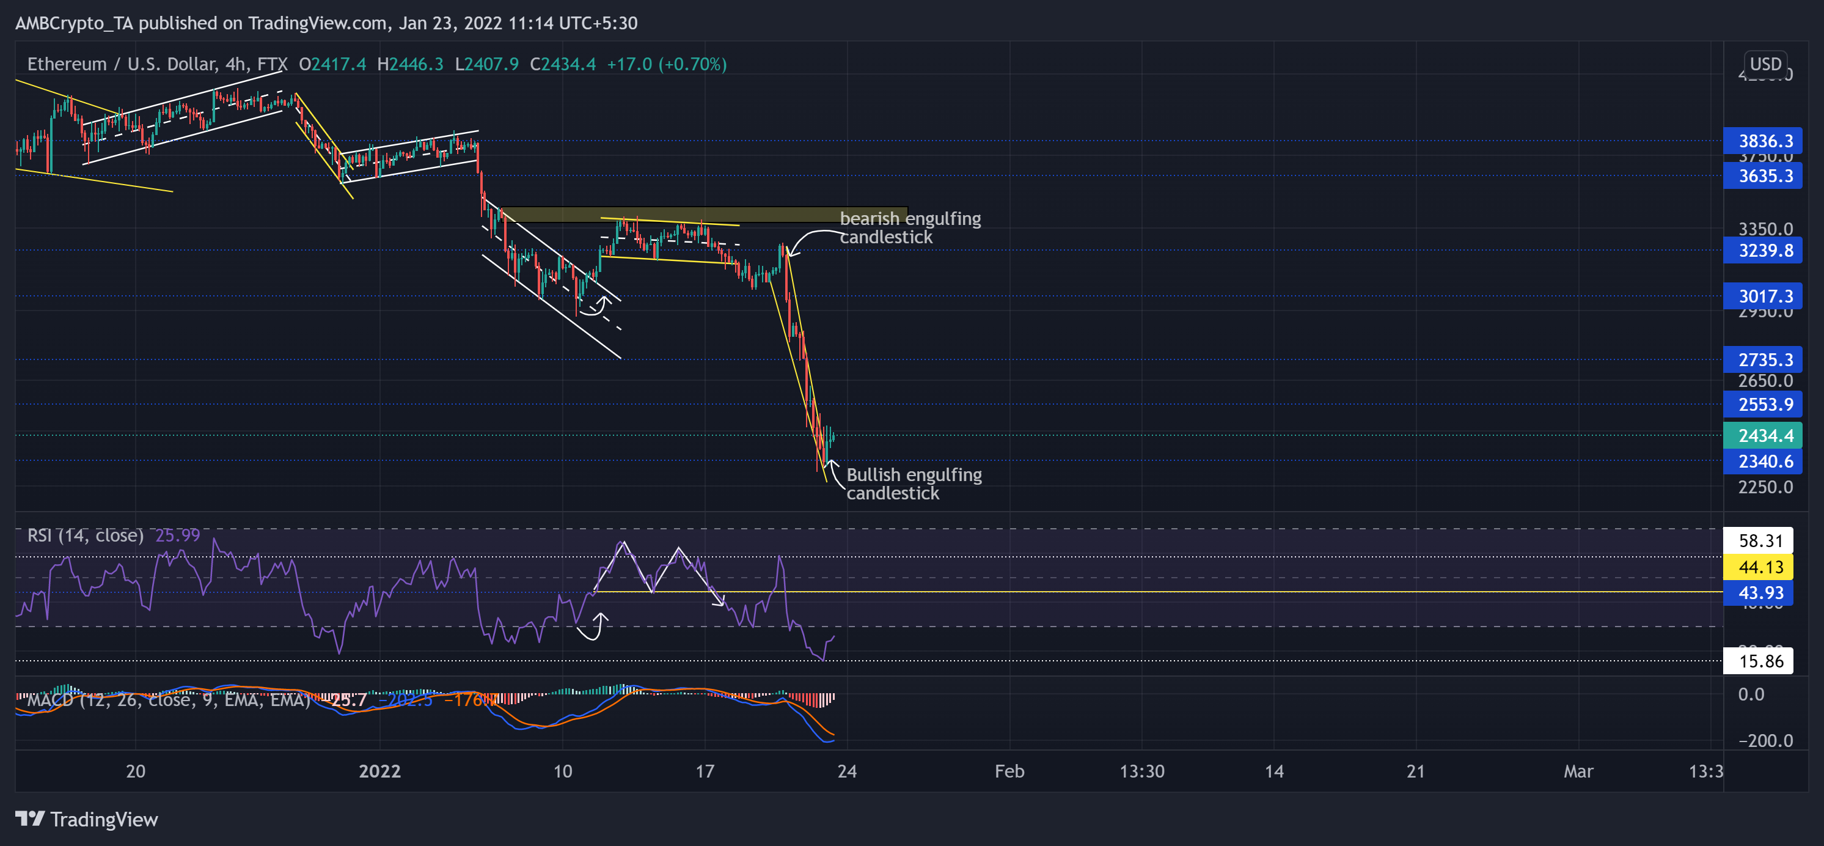Click the Mar label on time axis
The image size is (1824, 846).
[1578, 771]
